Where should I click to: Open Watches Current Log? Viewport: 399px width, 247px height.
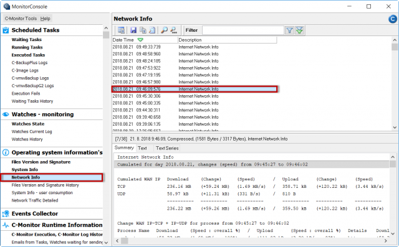pos(32,131)
